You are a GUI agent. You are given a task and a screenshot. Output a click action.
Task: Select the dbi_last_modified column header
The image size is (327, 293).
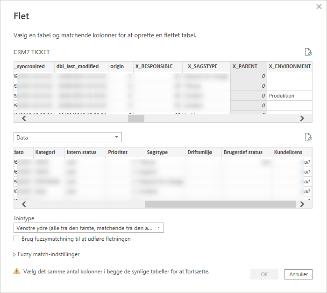pyautogui.click(x=81, y=66)
